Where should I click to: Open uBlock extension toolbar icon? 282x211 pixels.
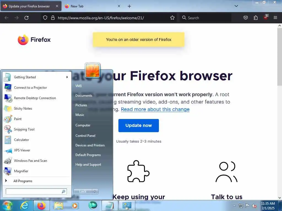pyautogui.click(x=266, y=17)
